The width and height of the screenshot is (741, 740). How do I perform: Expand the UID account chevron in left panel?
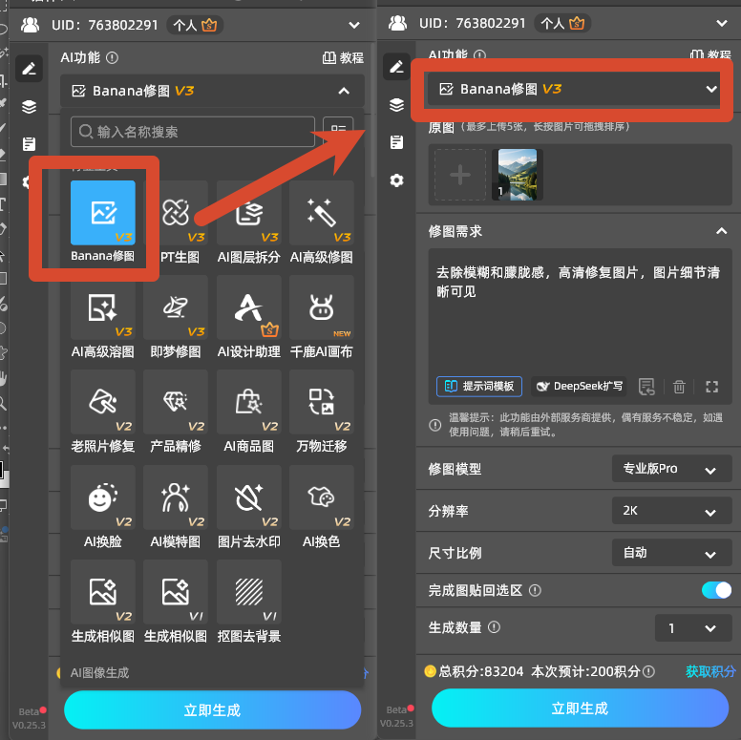354,25
